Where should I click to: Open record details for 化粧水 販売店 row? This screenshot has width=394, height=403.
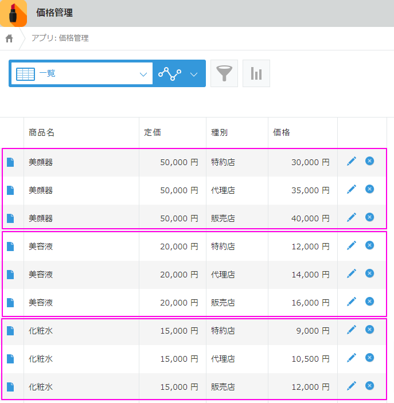(10, 387)
